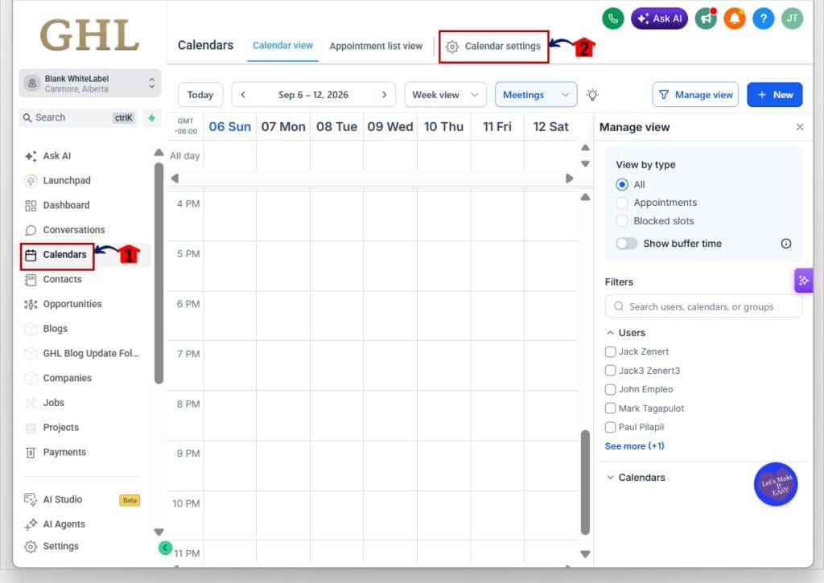Click the Search users, calendars, or groups field
The width and height of the screenshot is (824, 583).
pos(703,306)
